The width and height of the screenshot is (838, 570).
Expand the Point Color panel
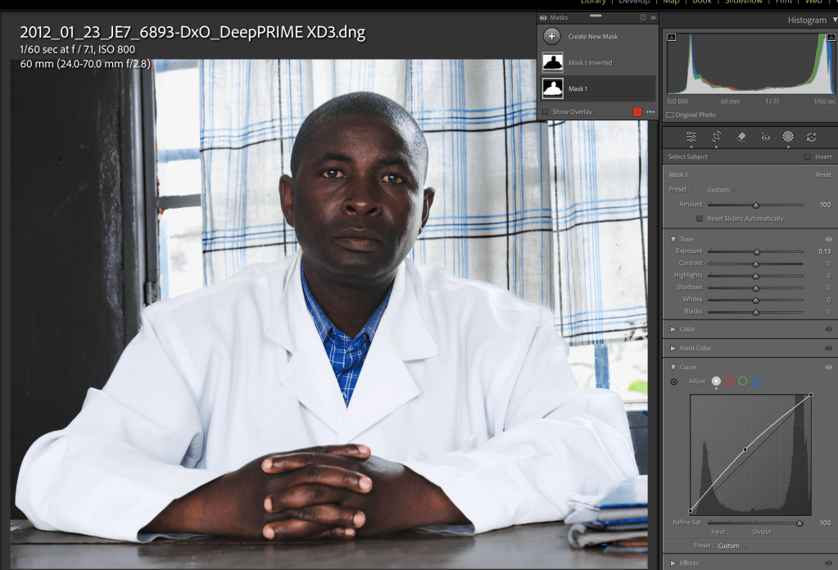pos(673,348)
